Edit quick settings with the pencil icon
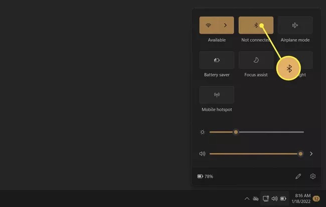The image size is (326, 207). pyautogui.click(x=298, y=176)
